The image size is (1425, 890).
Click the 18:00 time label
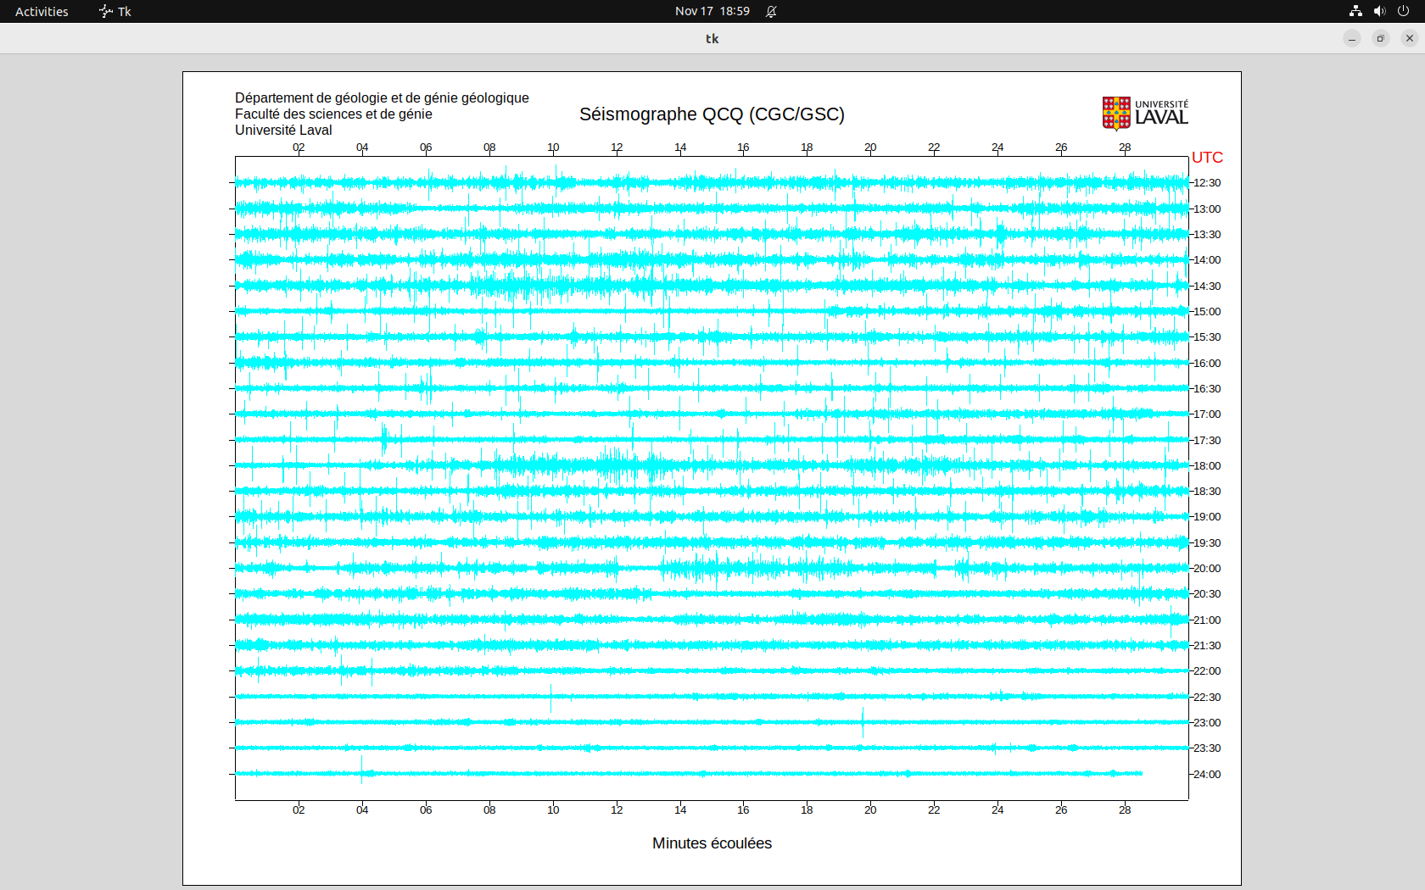[1207, 466]
